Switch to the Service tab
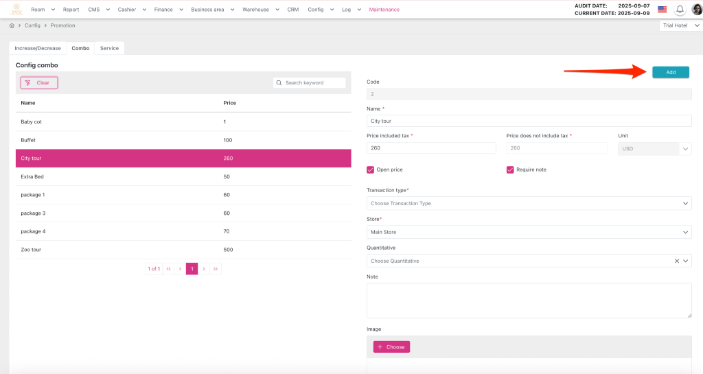 [x=109, y=48]
